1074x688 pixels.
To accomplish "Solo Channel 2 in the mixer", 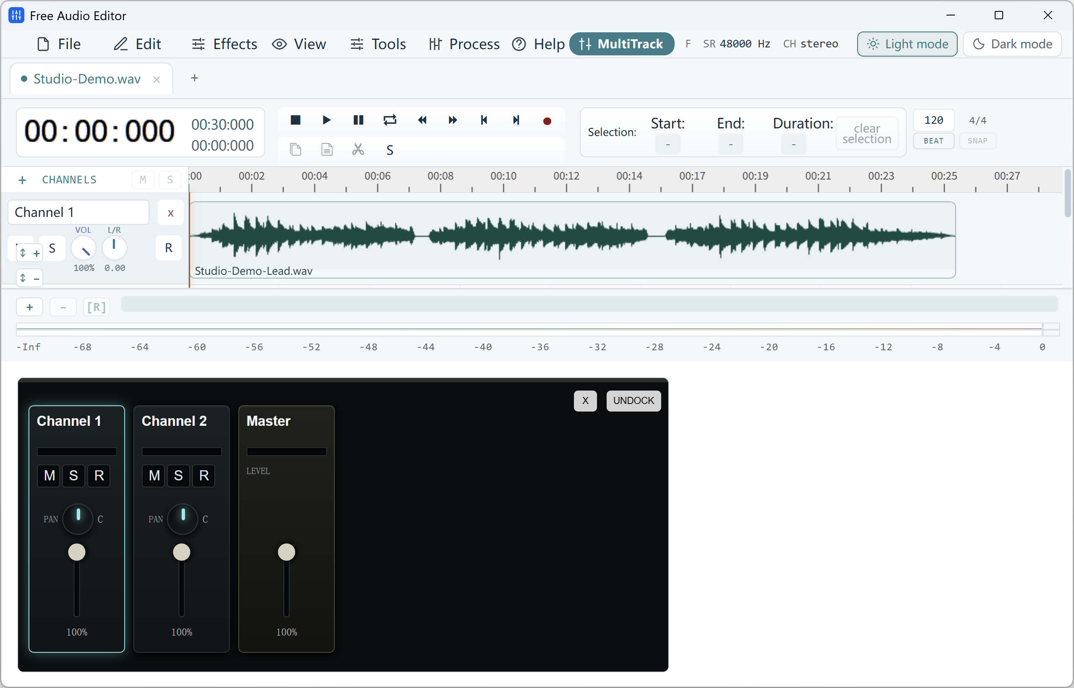I will 178,476.
